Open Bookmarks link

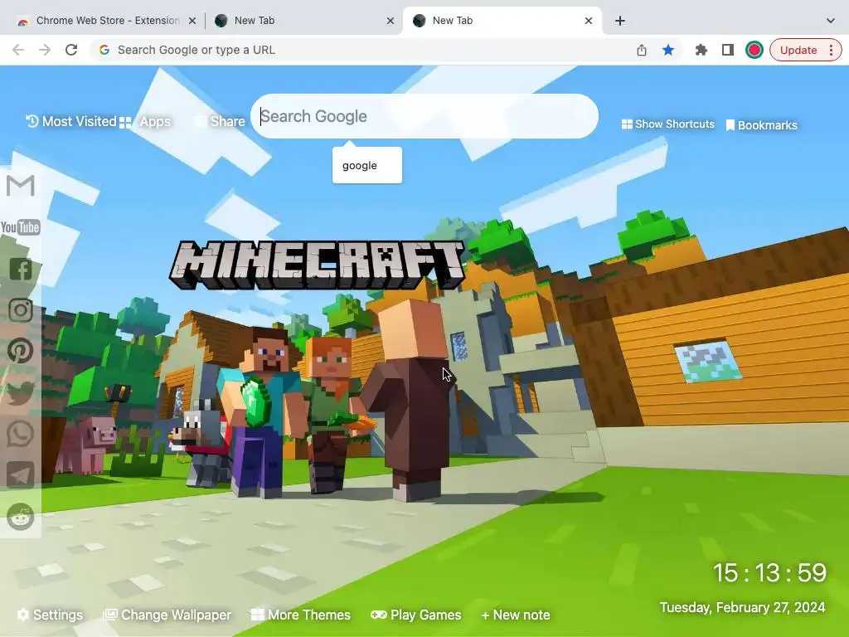pyautogui.click(x=761, y=125)
